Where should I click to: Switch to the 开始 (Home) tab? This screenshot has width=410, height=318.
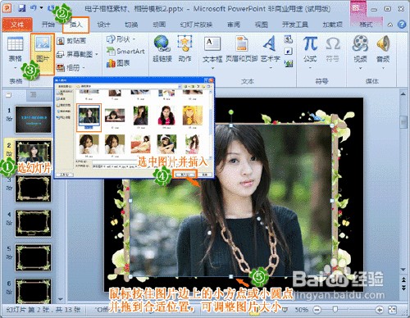coord(48,25)
